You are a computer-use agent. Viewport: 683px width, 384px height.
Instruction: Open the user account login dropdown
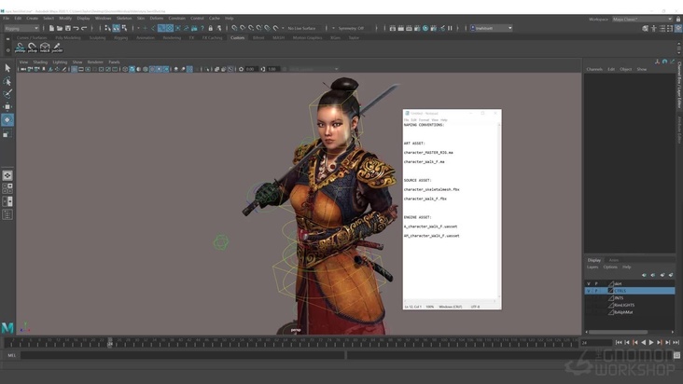click(x=492, y=28)
